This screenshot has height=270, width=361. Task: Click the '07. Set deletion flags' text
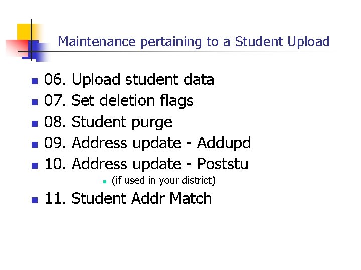[x=118, y=101]
